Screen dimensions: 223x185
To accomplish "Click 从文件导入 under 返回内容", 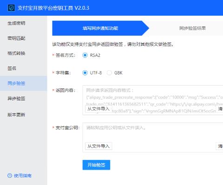I will click(98, 109).
